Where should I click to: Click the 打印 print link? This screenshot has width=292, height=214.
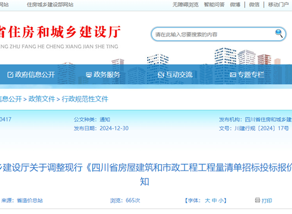tap(267, 201)
